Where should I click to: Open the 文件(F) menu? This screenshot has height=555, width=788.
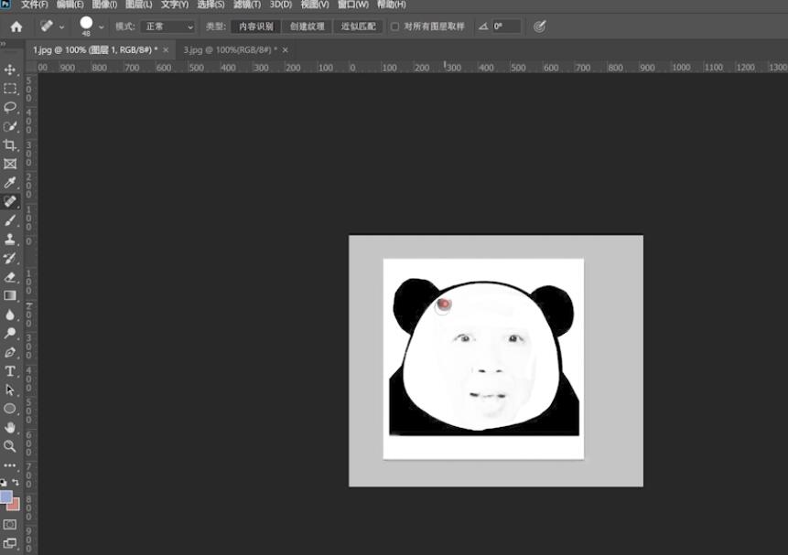[34, 5]
